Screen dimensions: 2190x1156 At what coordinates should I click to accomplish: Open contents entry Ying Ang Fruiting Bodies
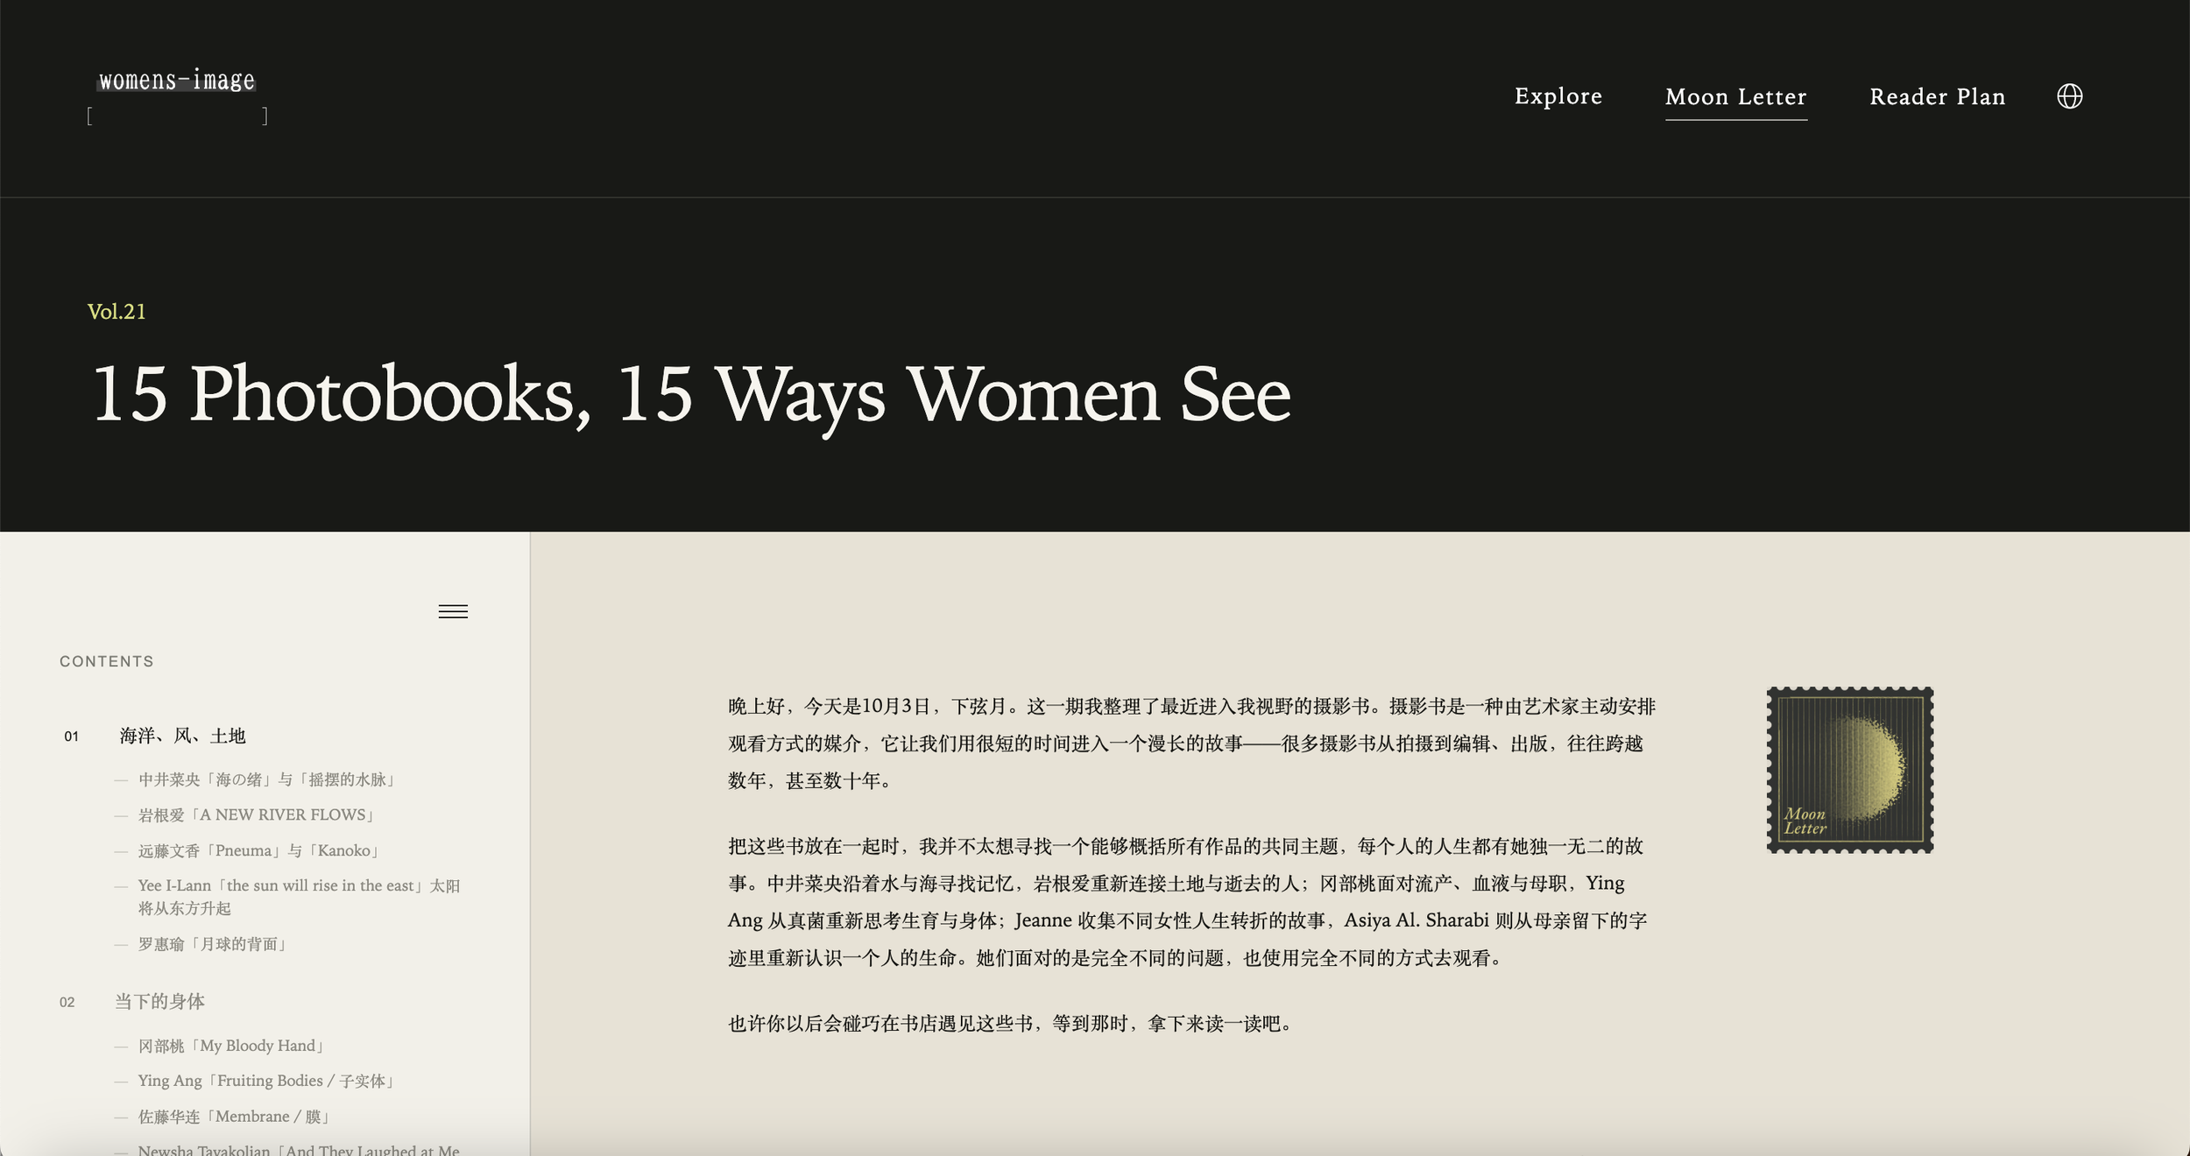click(x=265, y=1081)
